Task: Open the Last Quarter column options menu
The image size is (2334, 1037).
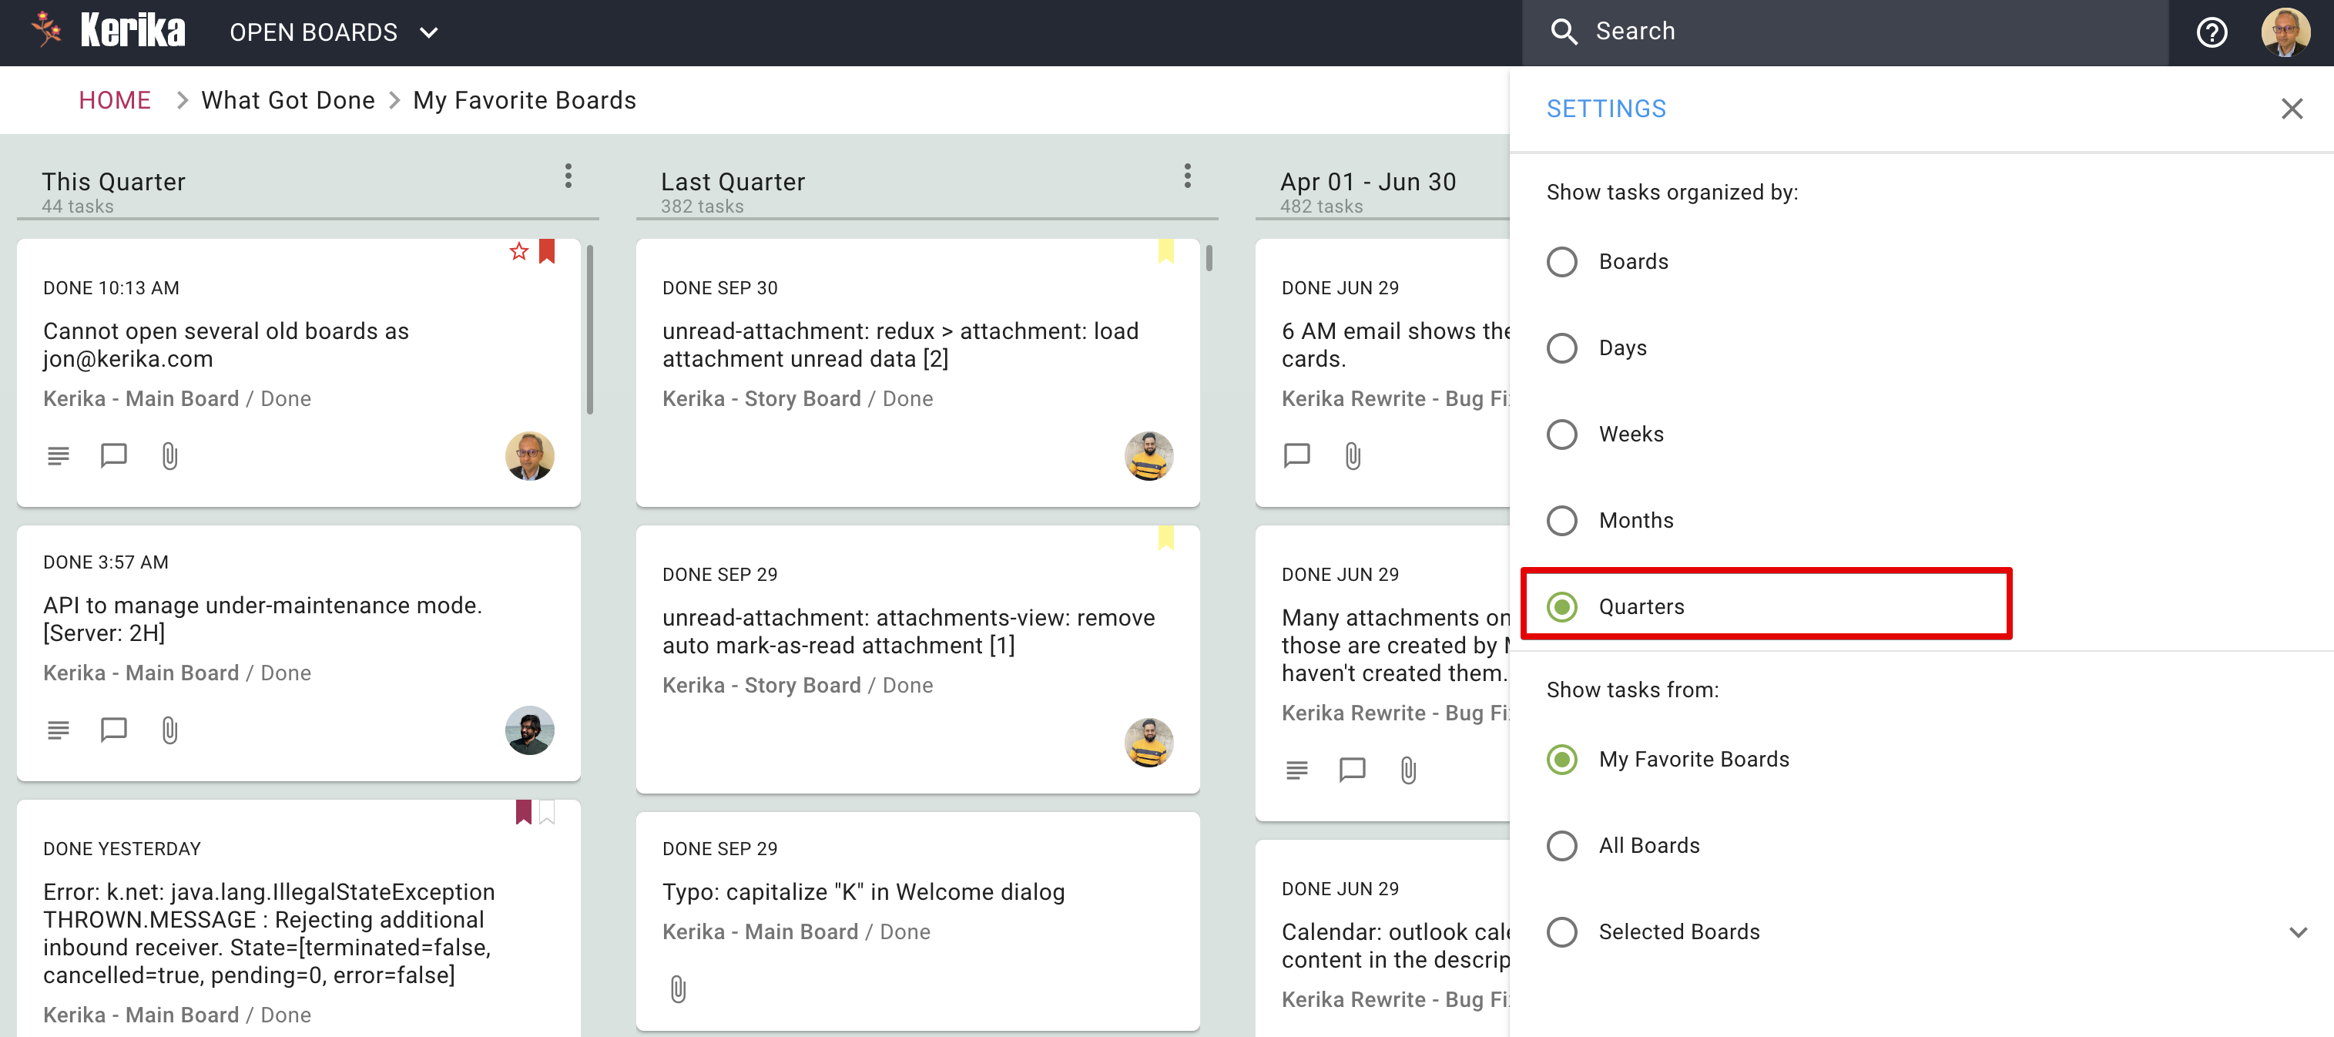Action: (1187, 176)
